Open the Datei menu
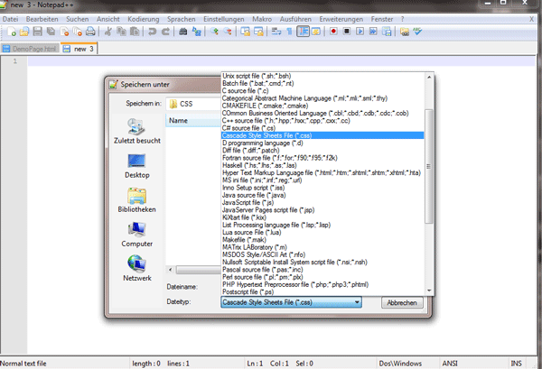Image resolution: width=542 pixels, height=369 pixels. click(x=10, y=19)
